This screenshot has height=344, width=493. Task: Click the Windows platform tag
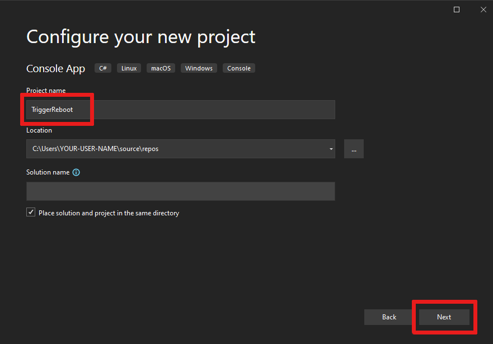pos(198,68)
